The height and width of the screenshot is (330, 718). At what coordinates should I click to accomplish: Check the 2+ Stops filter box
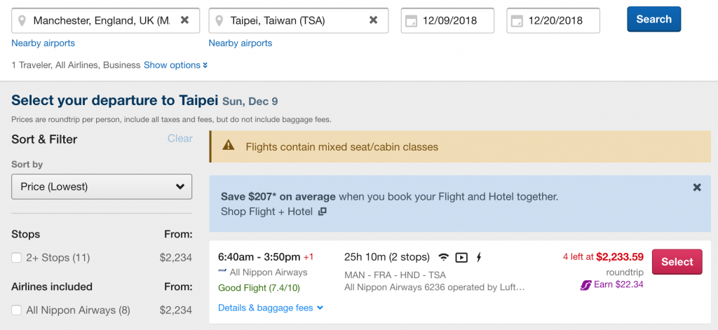tap(17, 258)
